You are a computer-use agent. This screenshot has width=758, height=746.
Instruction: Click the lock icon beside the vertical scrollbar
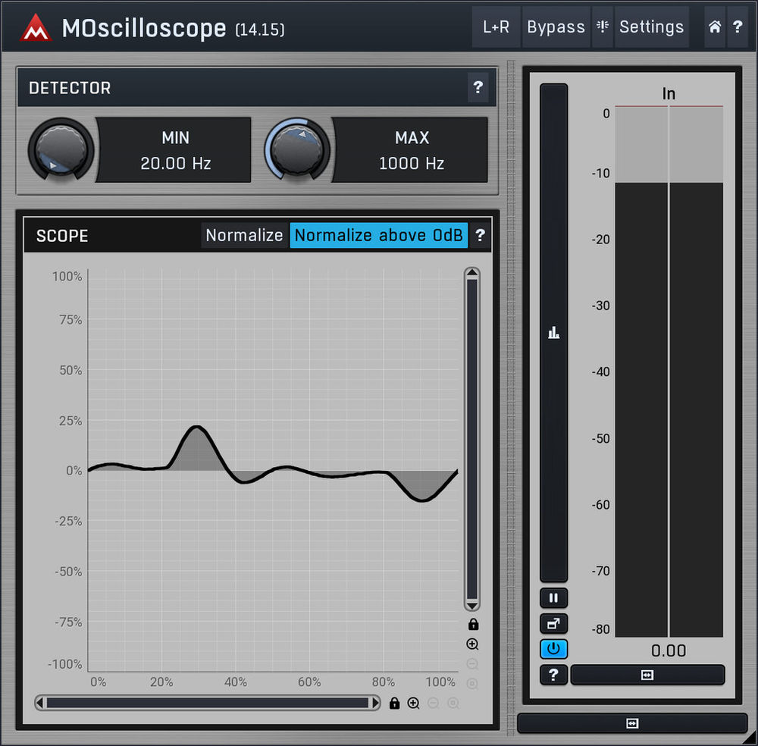click(473, 624)
